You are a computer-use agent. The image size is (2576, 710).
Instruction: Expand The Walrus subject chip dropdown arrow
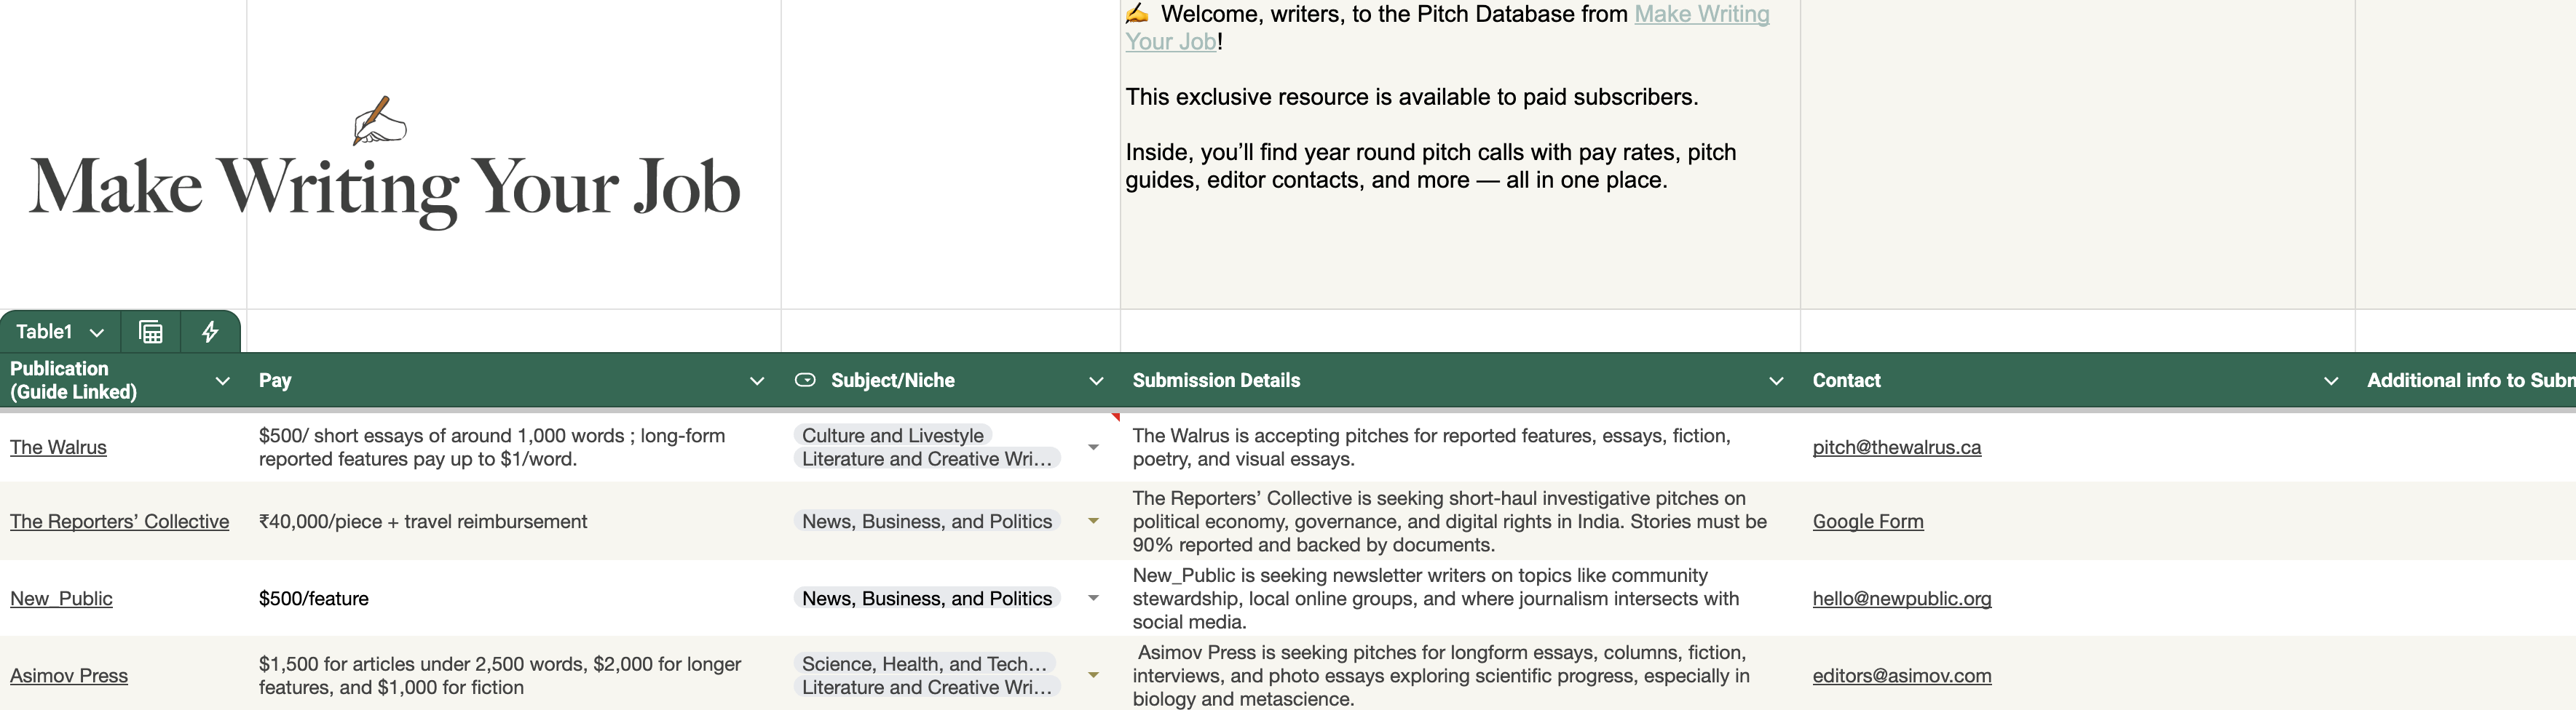click(x=1093, y=447)
